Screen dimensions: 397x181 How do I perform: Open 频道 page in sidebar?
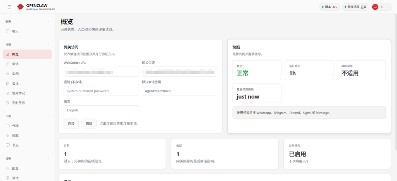28,64
